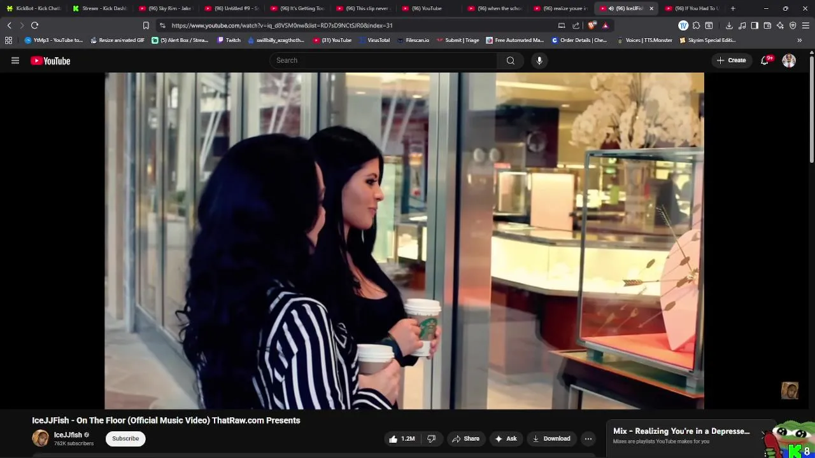Focus the YouTube Search input field
This screenshot has width=815, height=458.
[x=384, y=60]
